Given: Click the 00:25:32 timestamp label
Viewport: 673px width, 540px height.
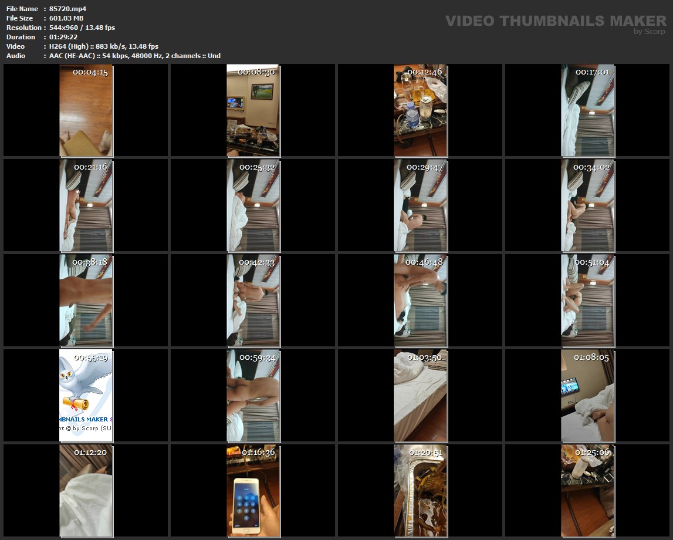Looking at the screenshot, I should [x=257, y=167].
